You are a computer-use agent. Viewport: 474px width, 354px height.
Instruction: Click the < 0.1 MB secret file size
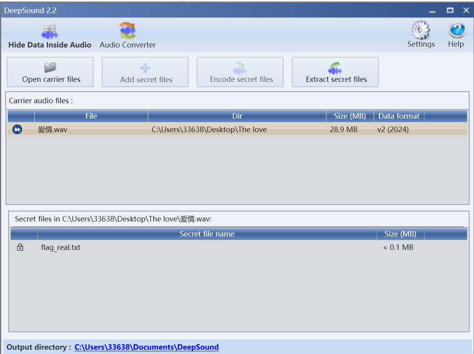pyautogui.click(x=398, y=247)
